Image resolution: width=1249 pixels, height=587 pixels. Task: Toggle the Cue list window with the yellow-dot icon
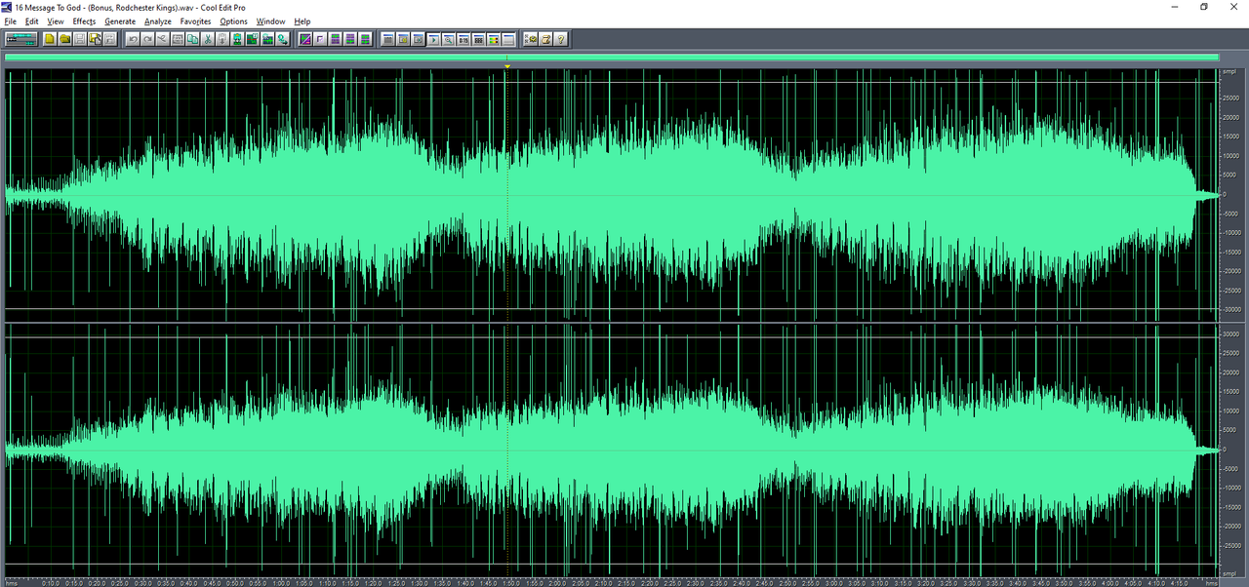pos(402,39)
